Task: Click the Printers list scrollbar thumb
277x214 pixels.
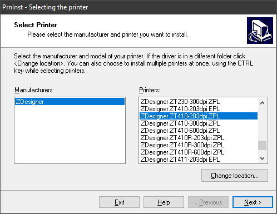Action: 262,145
